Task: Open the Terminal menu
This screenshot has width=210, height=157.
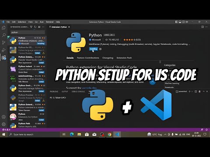Action: tap(49, 22)
